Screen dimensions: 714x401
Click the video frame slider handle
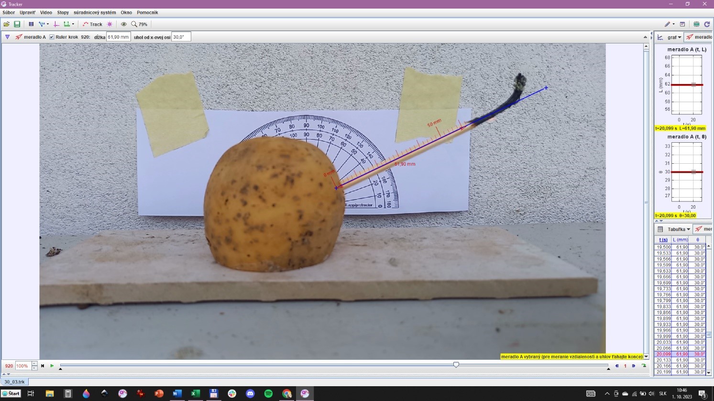456,365
